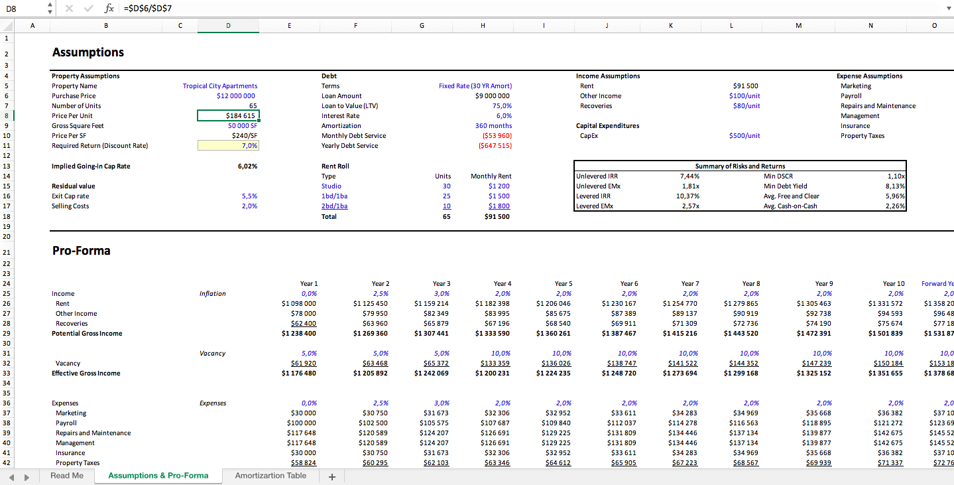Click the Enter checkmark in the formula bar
954x485 pixels.
(x=89, y=9)
